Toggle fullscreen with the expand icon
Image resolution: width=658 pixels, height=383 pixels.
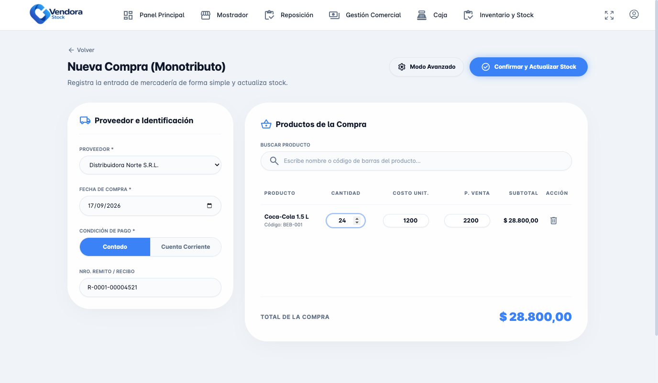tap(609, 15)
